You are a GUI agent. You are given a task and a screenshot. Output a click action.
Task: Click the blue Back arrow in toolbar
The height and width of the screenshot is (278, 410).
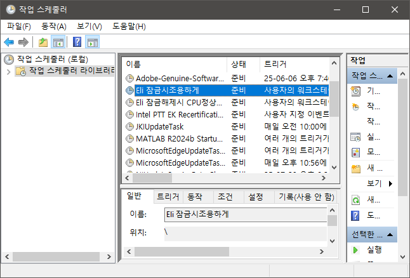[x=9, y=43]
